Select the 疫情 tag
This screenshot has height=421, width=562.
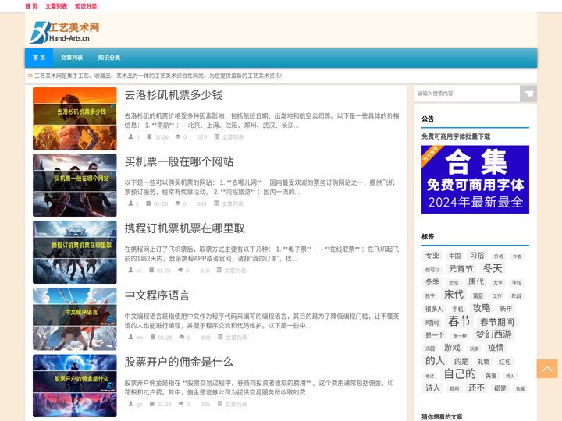pos(496,347)
